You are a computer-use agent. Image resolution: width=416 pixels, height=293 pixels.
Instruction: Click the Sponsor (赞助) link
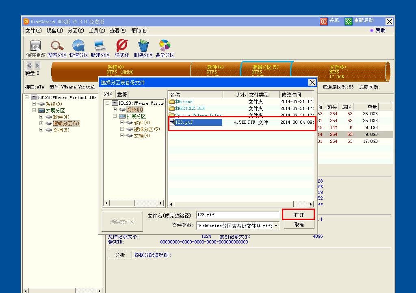[380, 30]
